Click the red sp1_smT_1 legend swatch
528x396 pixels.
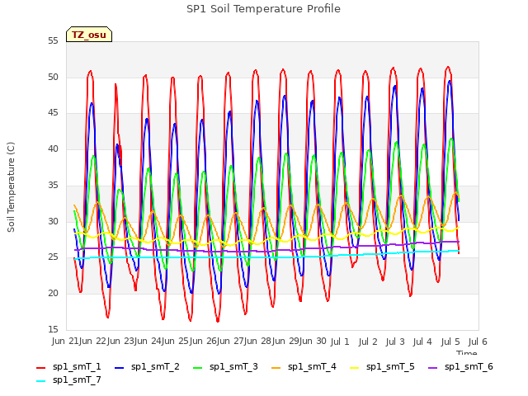click(40, 368)
